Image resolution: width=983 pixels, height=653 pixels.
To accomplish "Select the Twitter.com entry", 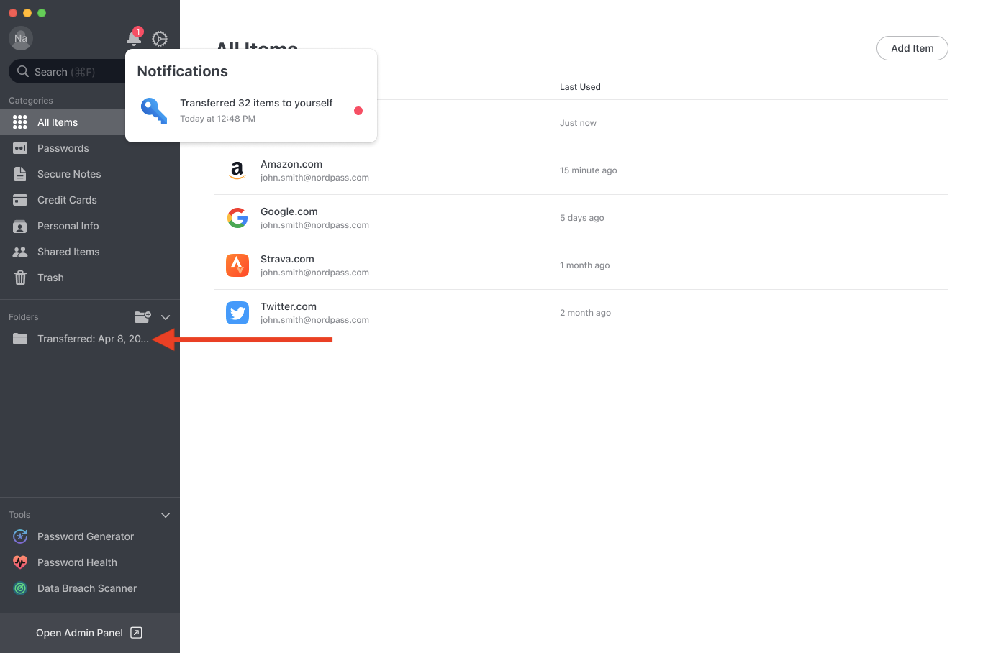I will [x=581, y=313].
